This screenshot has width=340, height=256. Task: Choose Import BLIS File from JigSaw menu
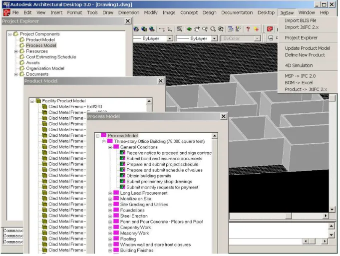point(301,20)
